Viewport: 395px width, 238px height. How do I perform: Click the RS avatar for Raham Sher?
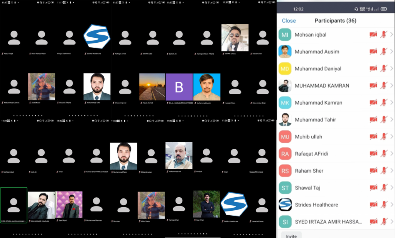pos(285,171)
